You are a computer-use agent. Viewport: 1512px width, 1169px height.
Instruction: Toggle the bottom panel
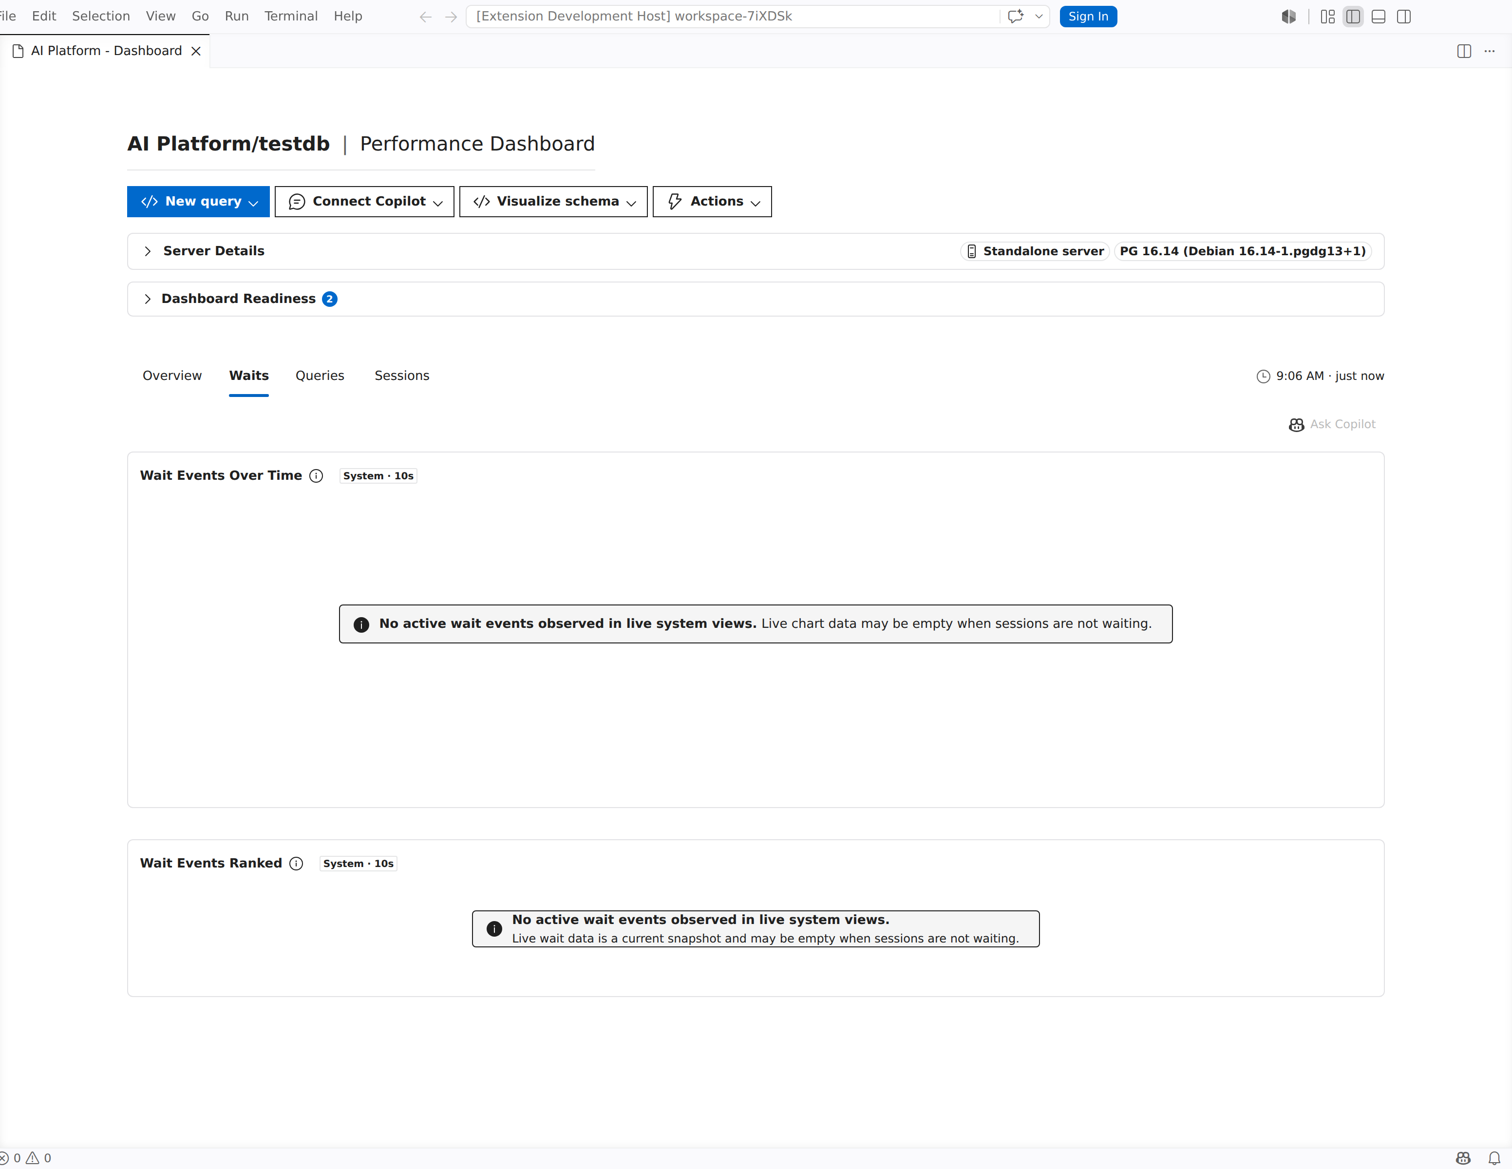pos(1379,17)
